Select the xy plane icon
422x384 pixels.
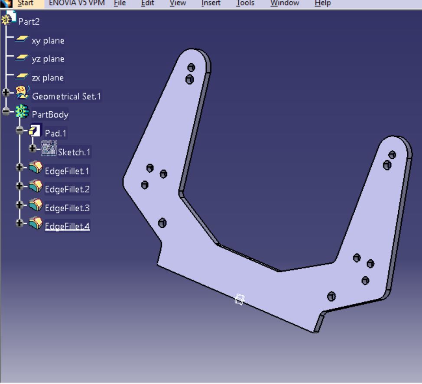coord(22,39)
